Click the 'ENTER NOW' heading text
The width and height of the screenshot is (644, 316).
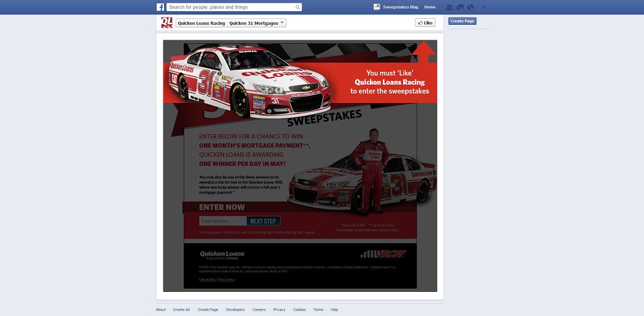click(222, 207)
